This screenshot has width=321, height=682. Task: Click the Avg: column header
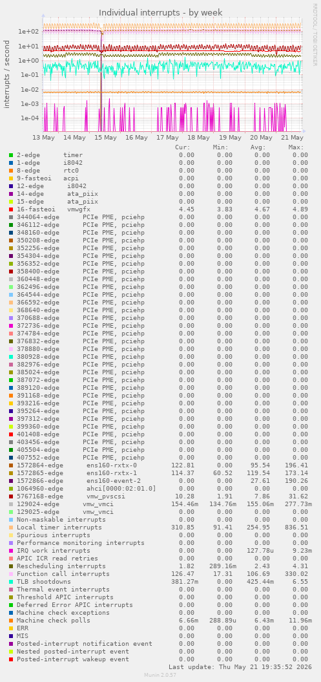(x=258, y=147)
